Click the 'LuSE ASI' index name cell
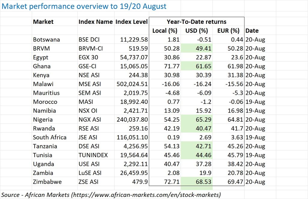Image resolution: width=308 pixels, height=199 pixels. click(x=96, y=173)
